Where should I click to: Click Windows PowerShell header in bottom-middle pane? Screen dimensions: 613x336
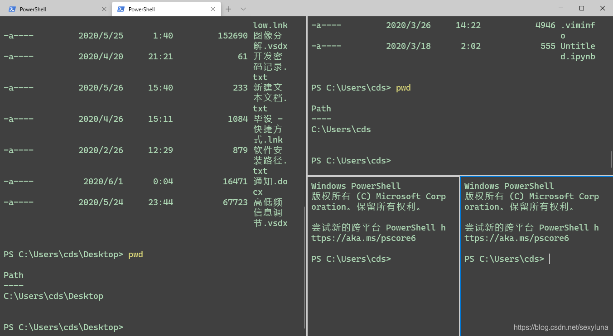(x=356, y=186)
